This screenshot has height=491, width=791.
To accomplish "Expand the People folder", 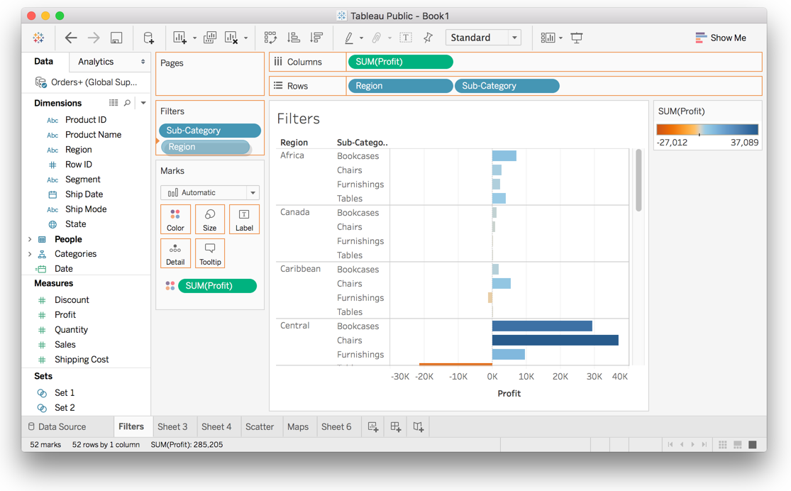I will [30, 239].
